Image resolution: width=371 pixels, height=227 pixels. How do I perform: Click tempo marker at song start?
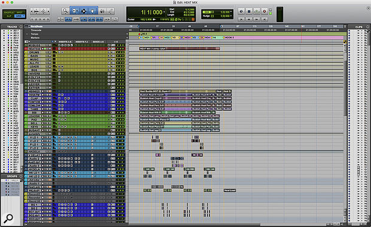pyautogui.click(x=139, y=34)
